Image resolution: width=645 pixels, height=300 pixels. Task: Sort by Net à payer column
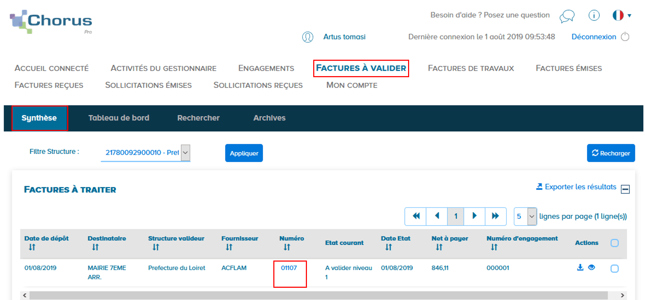click(439, 247)
